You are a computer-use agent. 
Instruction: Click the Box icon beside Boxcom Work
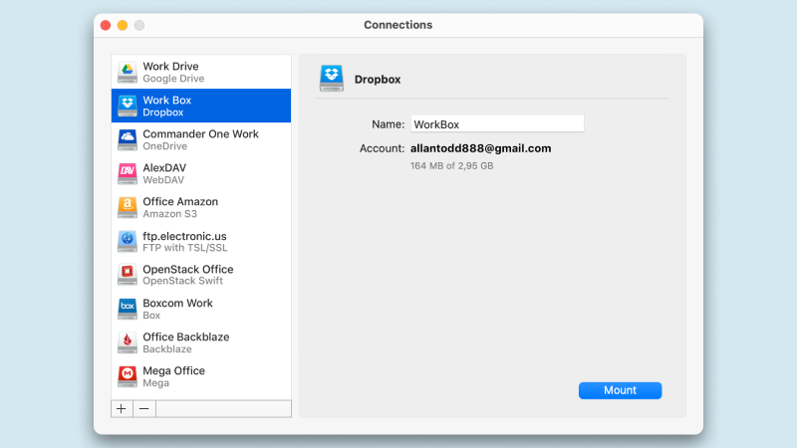[128, 309]
